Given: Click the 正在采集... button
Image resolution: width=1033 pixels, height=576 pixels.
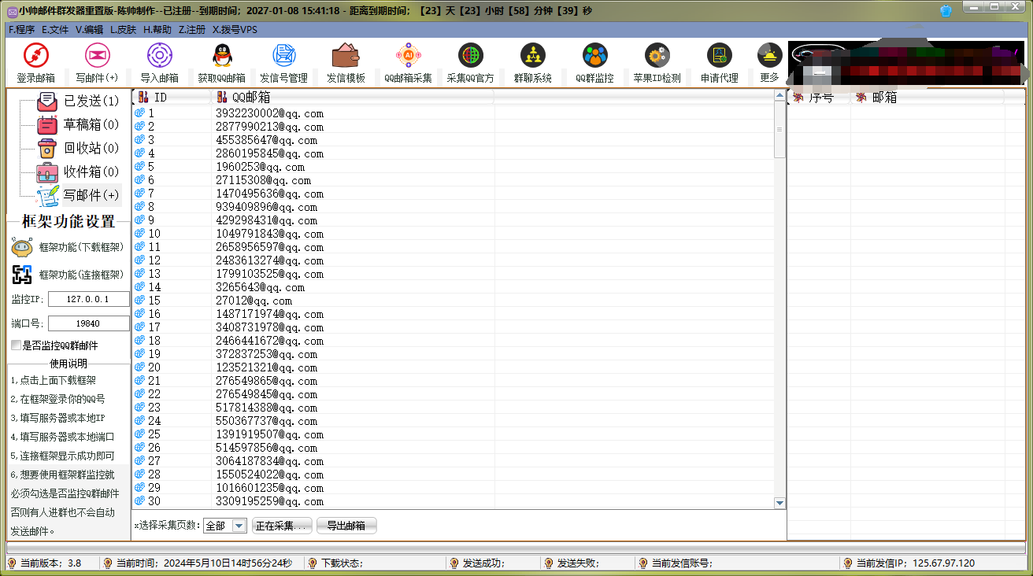Looking at the screenshot, I should [x=282, y=526].
